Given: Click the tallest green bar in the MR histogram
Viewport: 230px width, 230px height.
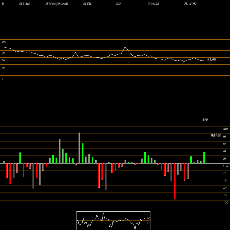Looking at the screenshot, I should [x=79, y=148].
